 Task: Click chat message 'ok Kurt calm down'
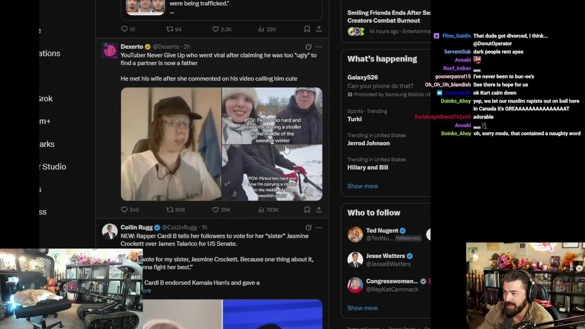click(495, 93)
